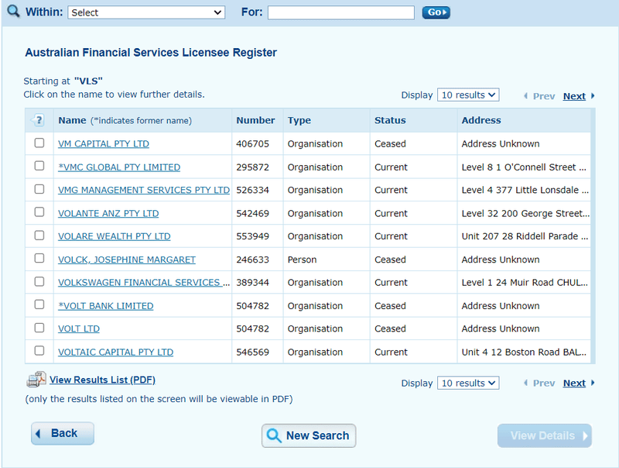Open VM CAPITAL PTY LTD details link
619x468 pixels.
click(104, 144)
